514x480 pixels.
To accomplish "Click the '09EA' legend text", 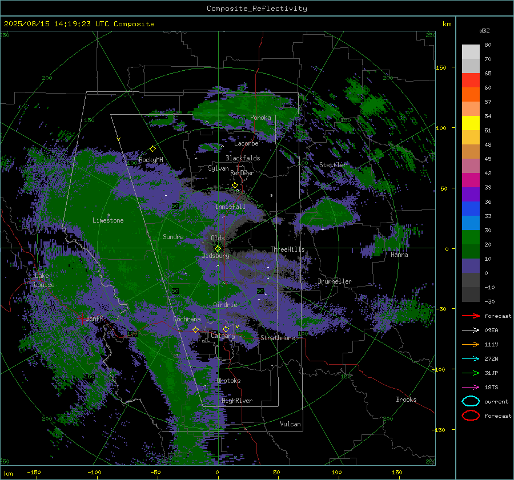I will (491, 330).
